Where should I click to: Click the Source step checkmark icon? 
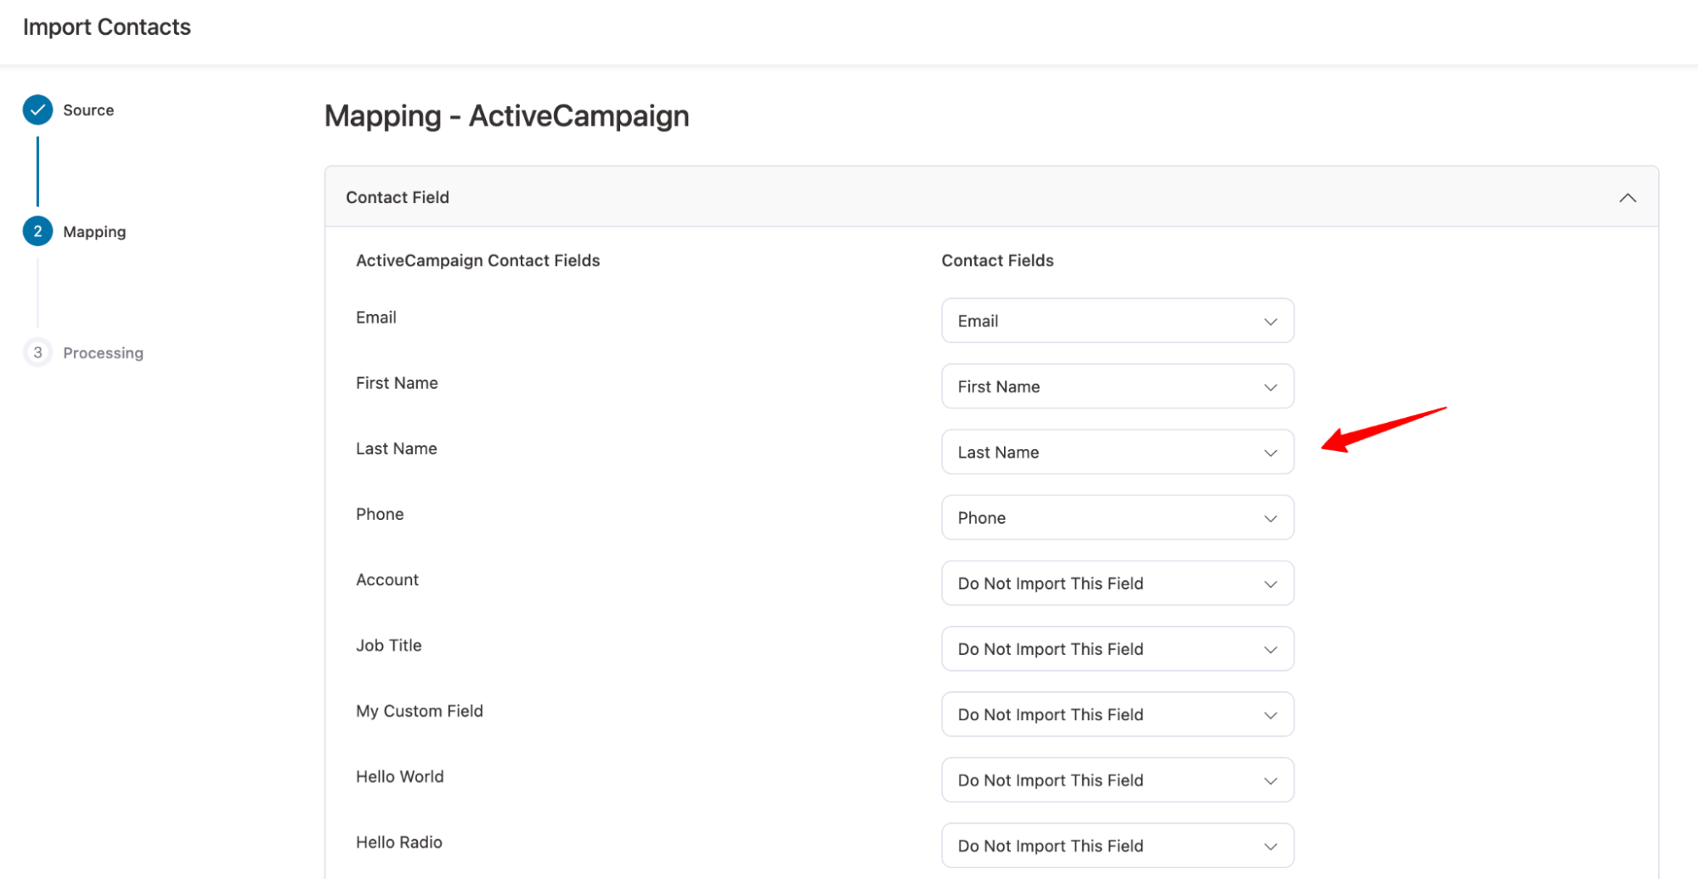click(37, 110)
